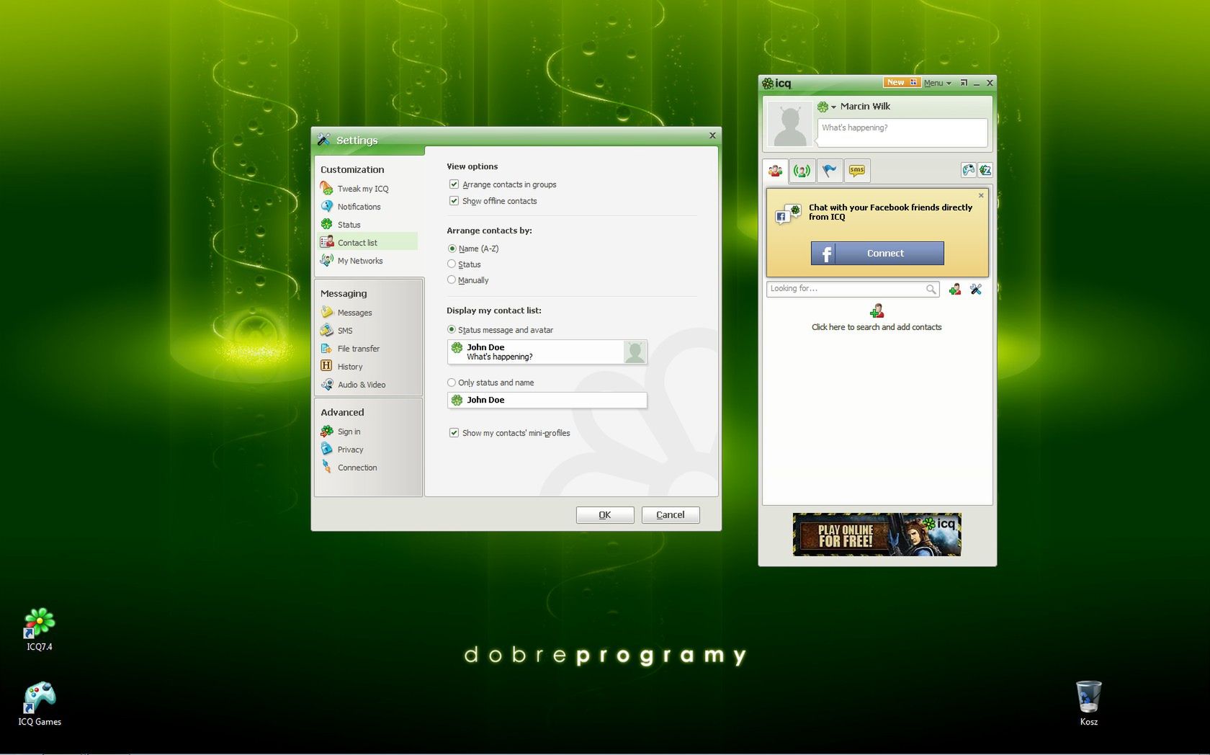Arrange contacts by Status
The width and height of the screenshot is (1210, 755).
coord(452,264)
